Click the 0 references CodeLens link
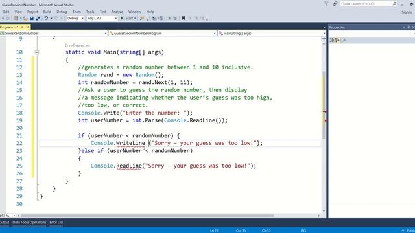The image size is (415, 233). tap(77, 45)
